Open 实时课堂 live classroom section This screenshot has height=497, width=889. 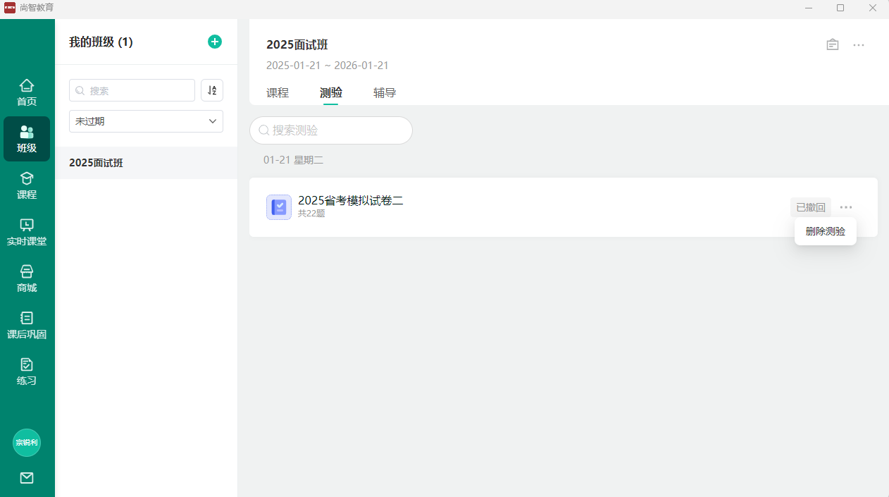click(x=27, y=232)
